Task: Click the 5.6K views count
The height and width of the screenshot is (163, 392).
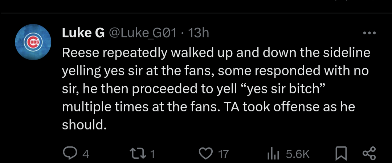Action: [x=298, y=154]
